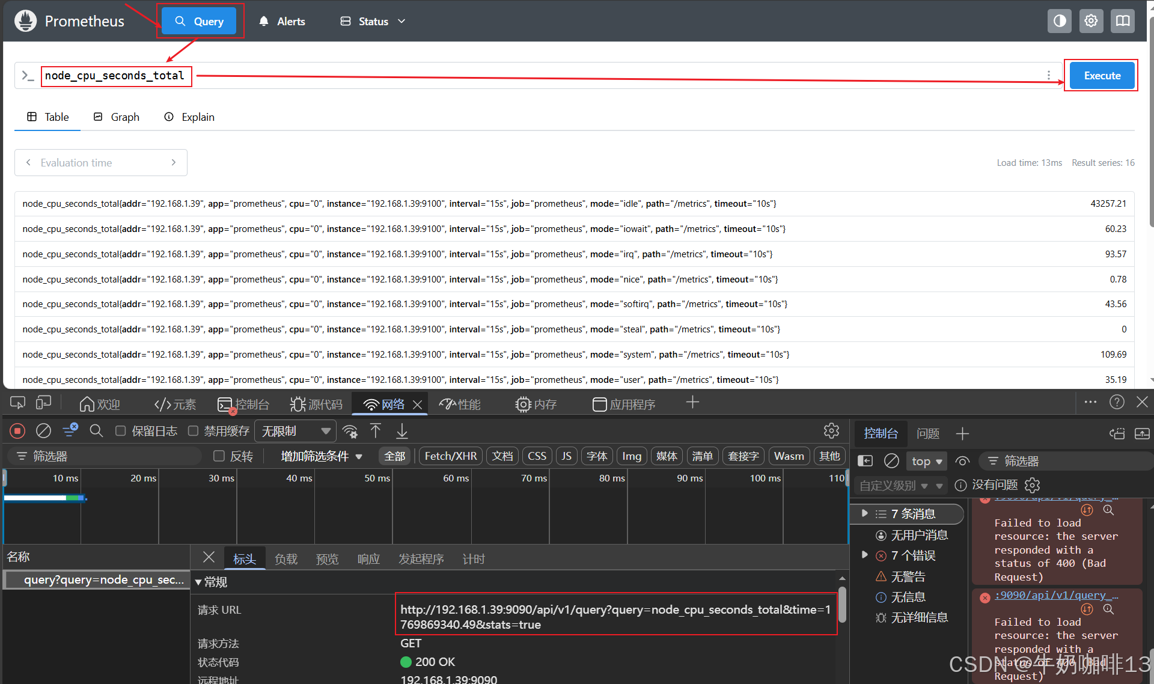Toggle the Prometheus dark theme icon
Image resolution: width=1154 pixels, height=684 pixels.
(x=1060, y=21)
